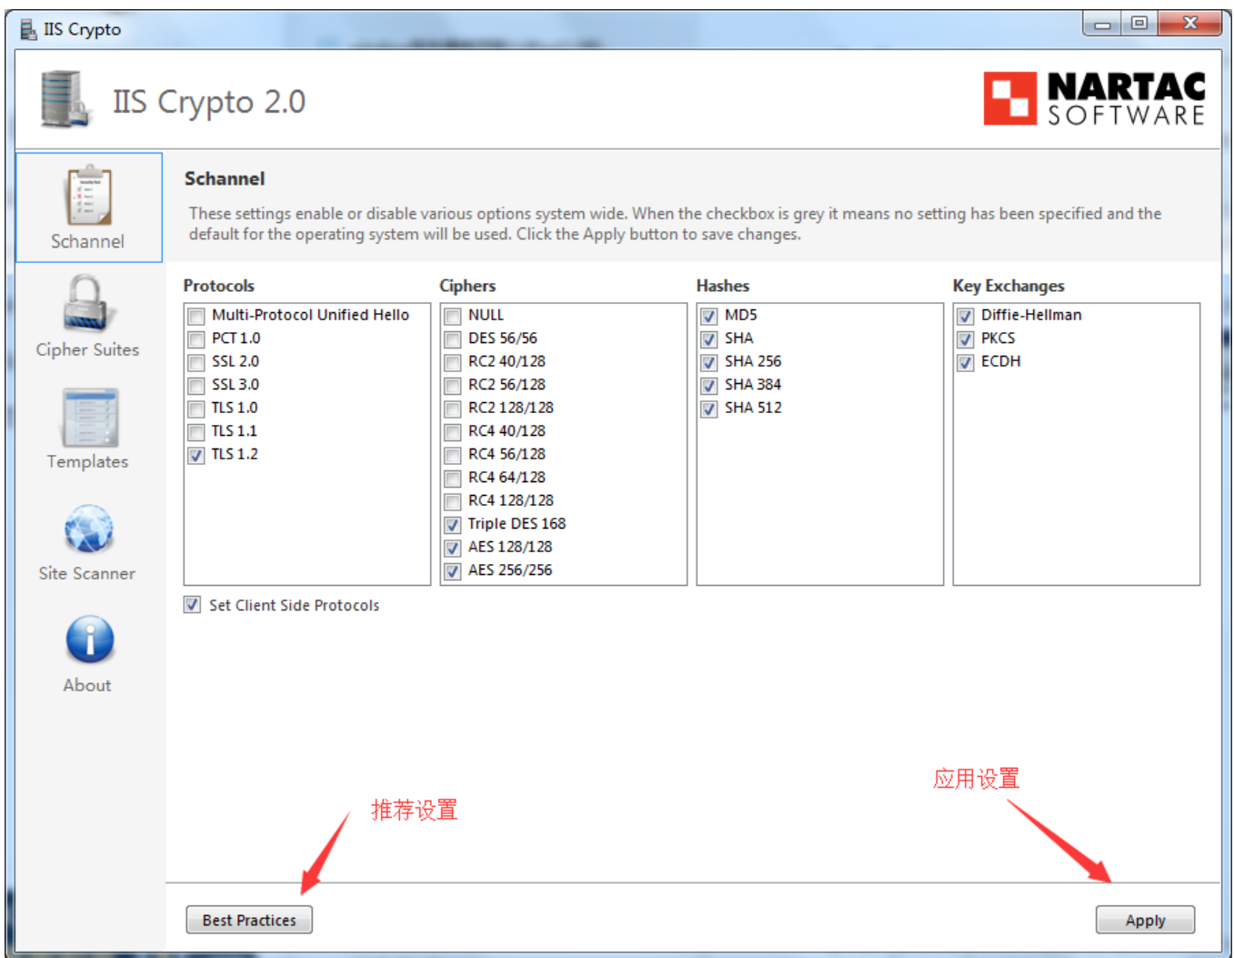The image size is (1234, 958).
Task: Toggle DES 56/56 cipher checkbox
Action: pyautogui.click(x=452, y=339)
